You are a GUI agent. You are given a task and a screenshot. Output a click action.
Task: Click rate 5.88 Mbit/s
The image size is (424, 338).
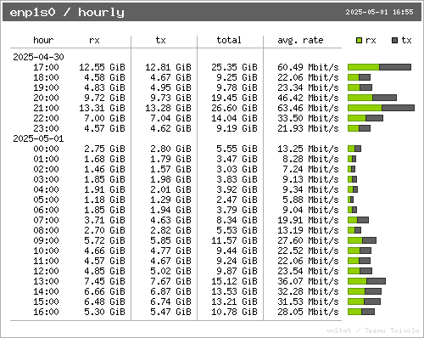[x=310, y=200]
